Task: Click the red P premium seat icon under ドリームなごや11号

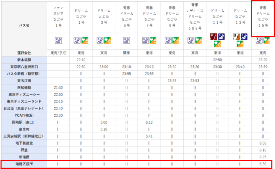Action: click(x=213, y=36)
